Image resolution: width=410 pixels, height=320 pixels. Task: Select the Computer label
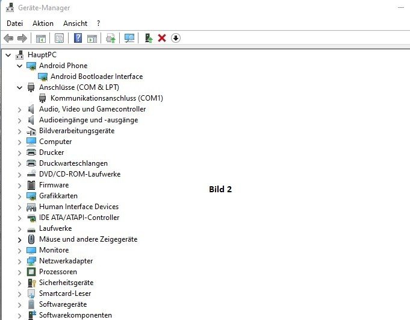coord(55,142)
